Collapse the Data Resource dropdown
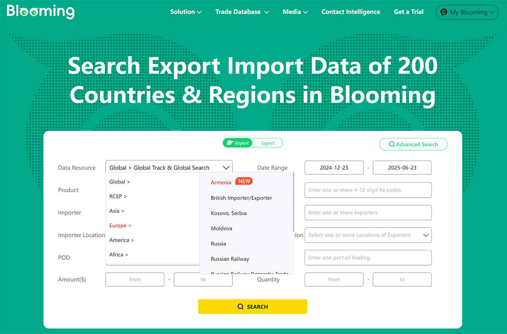This screenshot has width=507, height=334. [226, 168]
